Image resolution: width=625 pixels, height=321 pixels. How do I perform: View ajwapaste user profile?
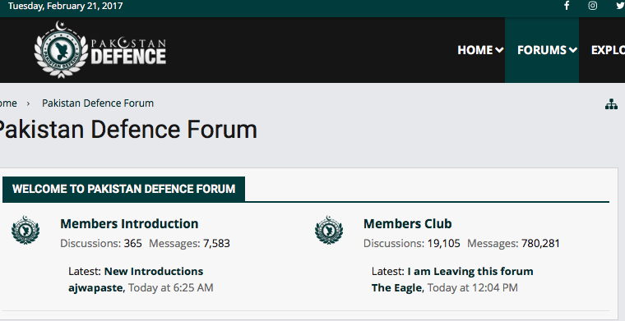coord(96,287)
